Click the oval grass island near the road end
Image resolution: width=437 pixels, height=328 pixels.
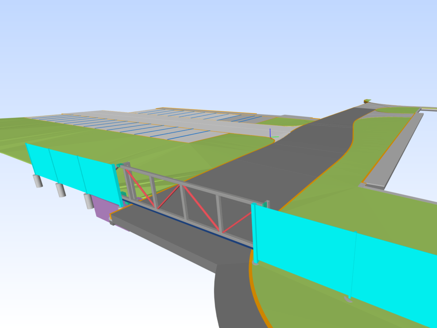tap(397, 110)
